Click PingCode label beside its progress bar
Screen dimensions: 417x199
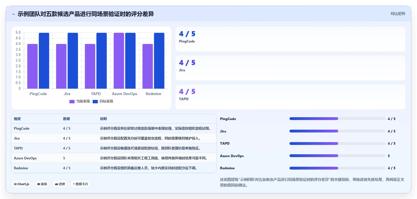click(x=228, y=119)
